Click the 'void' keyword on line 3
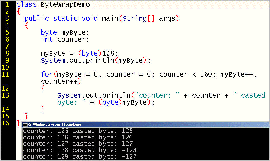This screenshot has width=270, height=161. coord(90,18)
